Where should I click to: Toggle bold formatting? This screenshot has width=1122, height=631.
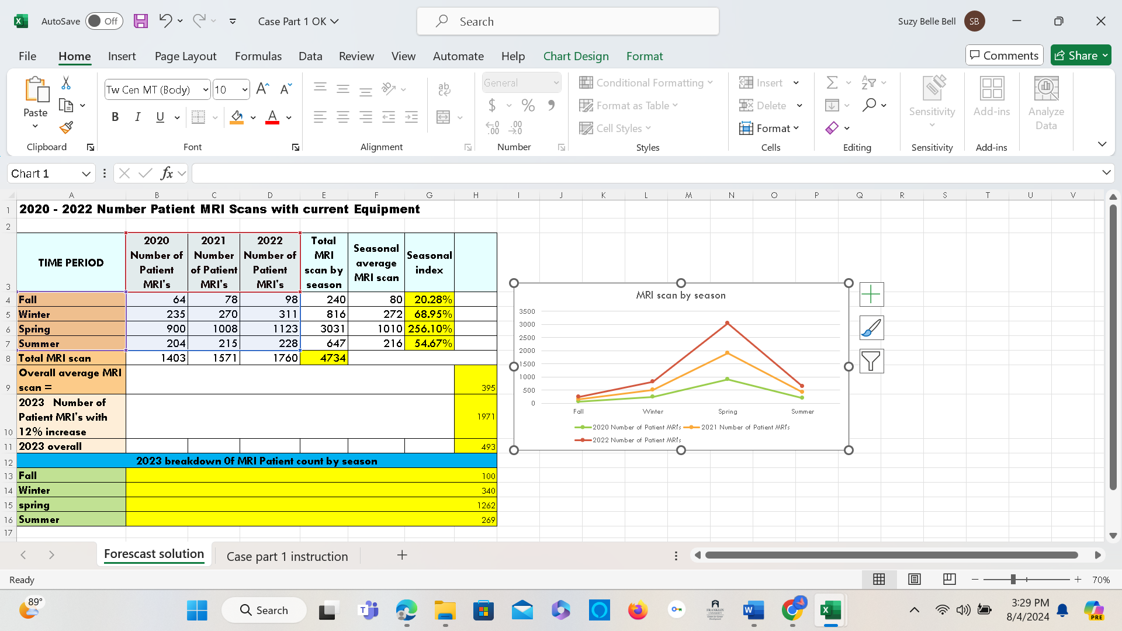[x=115, y=117]
